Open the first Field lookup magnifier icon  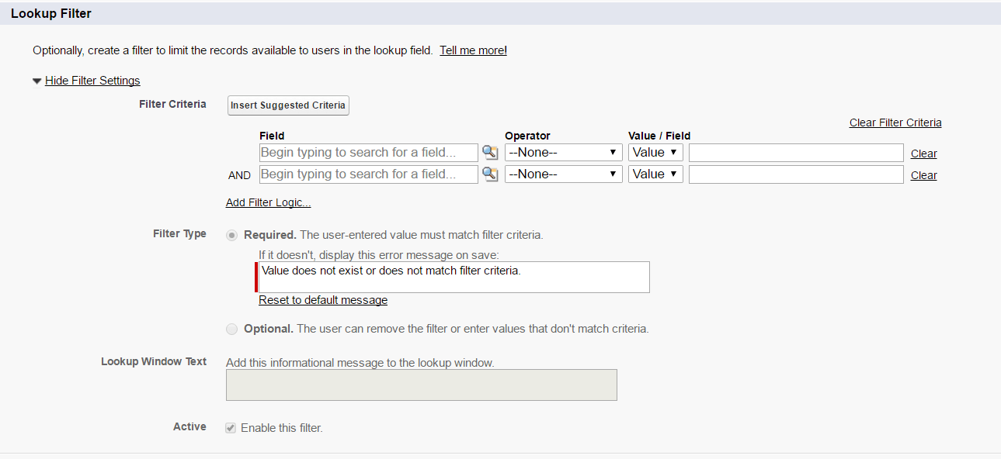tap(490, 152)
